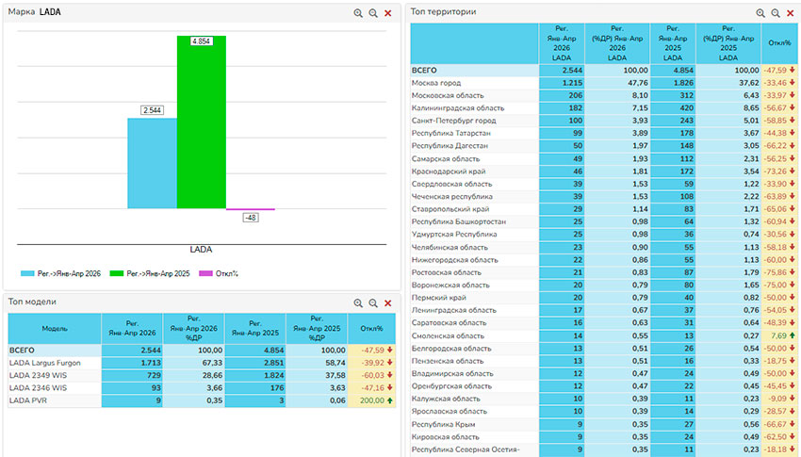Image resolution: width=801 pixels, height=457 pixels.
Task: Select Саратовская область row
Action: pos(604,322)
